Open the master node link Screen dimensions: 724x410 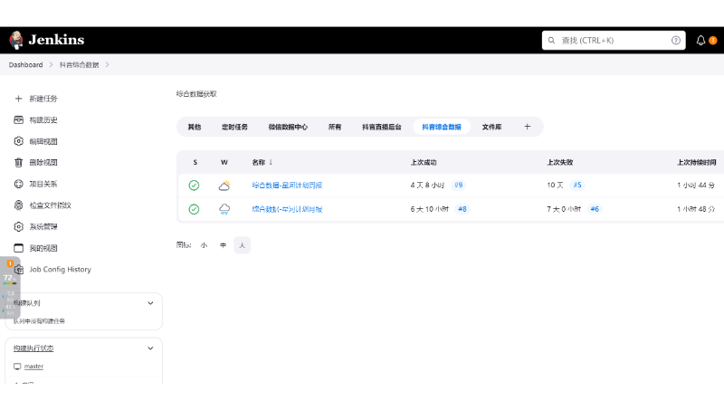[x=33, y=367]
